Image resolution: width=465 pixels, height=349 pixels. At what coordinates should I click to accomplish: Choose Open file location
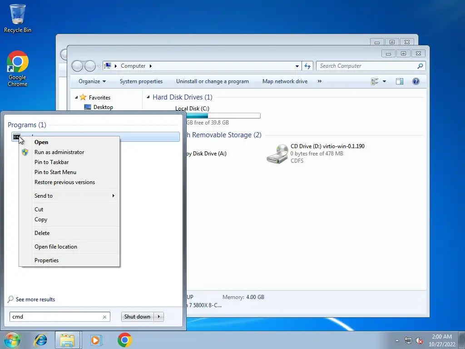pos(69,247)
